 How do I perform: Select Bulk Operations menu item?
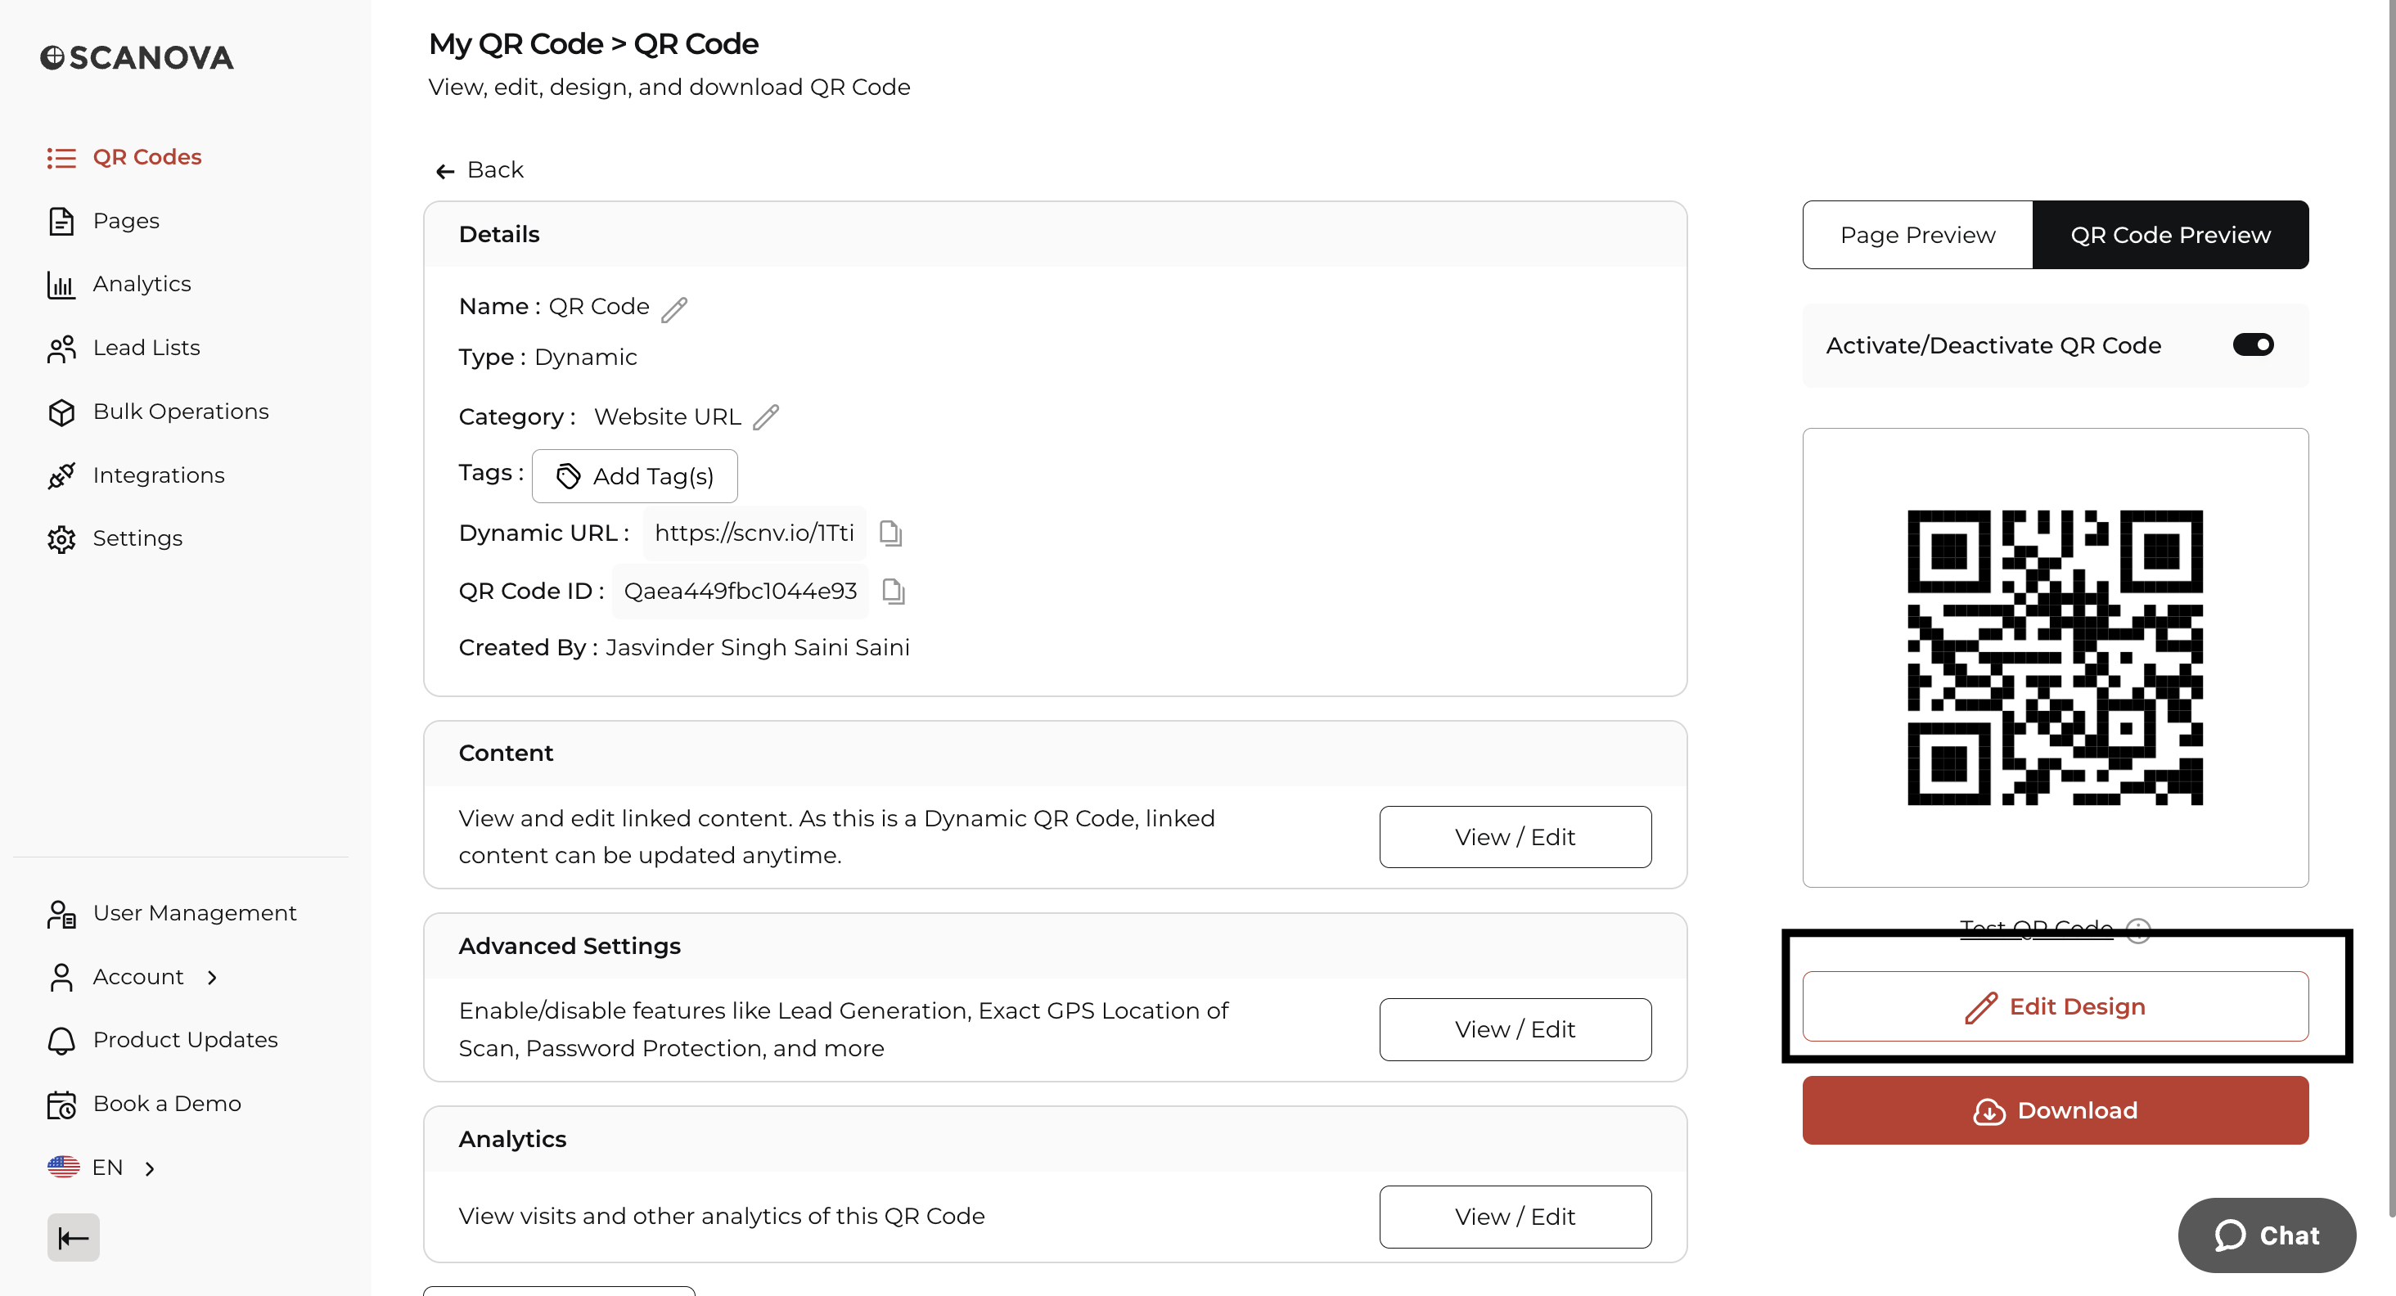point(181,412)
